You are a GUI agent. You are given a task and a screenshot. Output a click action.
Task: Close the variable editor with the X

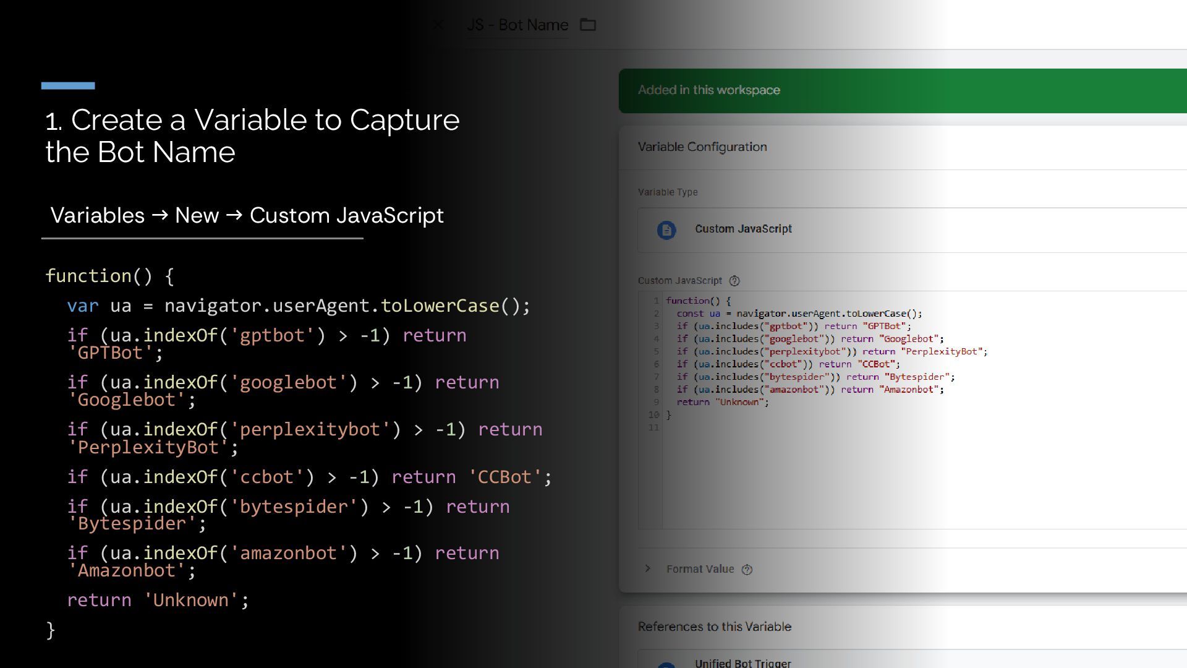coord(438,25)
